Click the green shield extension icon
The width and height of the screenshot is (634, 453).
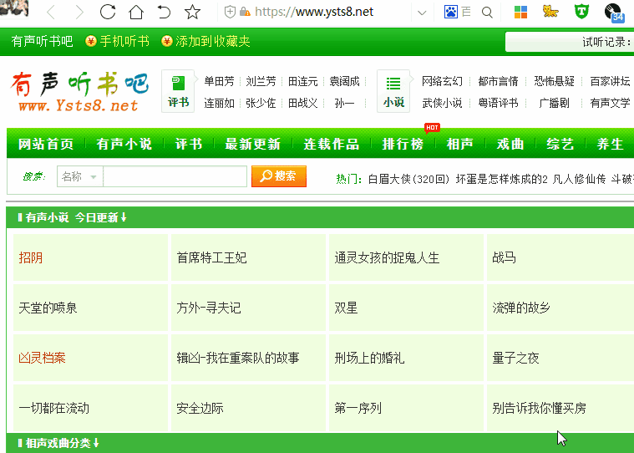(x=581, y=12)
